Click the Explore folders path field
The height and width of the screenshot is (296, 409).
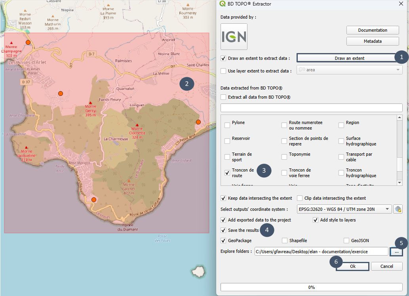[x=321, y=251]
